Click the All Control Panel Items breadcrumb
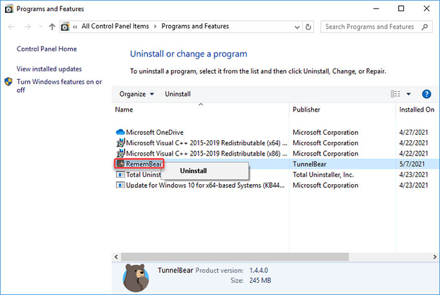 pos(115,26)
